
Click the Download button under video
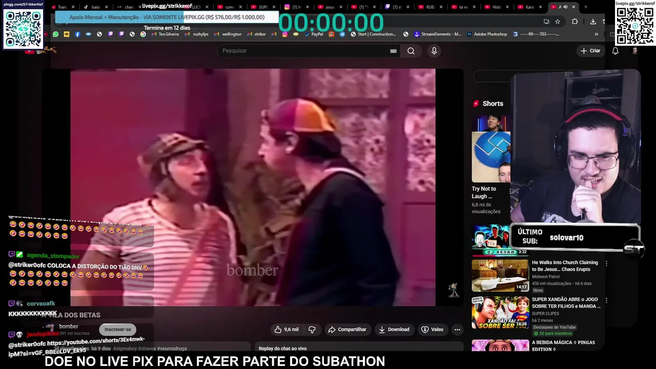(394, 330)
